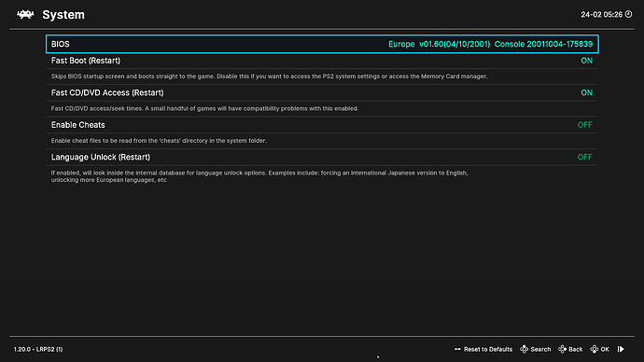Click the 'Fast CD/DVD access/seek times' description

click(x=204, y=109)
